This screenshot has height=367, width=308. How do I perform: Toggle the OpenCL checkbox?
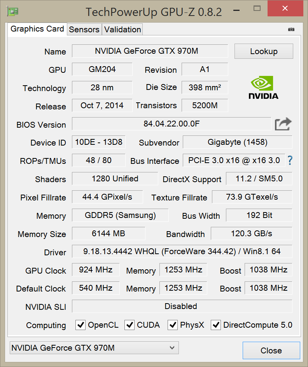click(80, 325)
